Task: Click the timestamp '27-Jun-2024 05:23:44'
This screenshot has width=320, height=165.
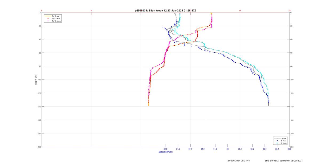Action: (238, 160)
